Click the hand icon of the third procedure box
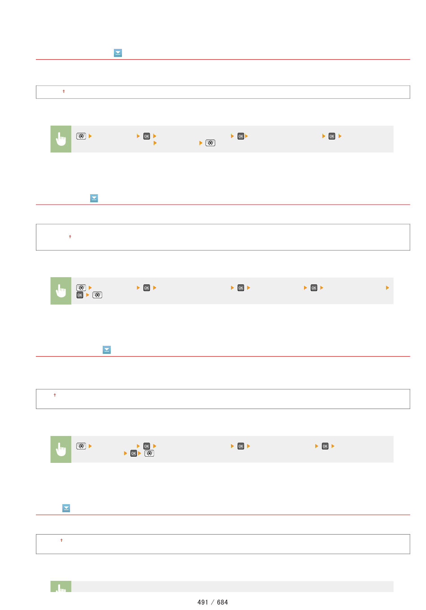The width and height of the screenshot is (426, 610). tap(61, 449)
